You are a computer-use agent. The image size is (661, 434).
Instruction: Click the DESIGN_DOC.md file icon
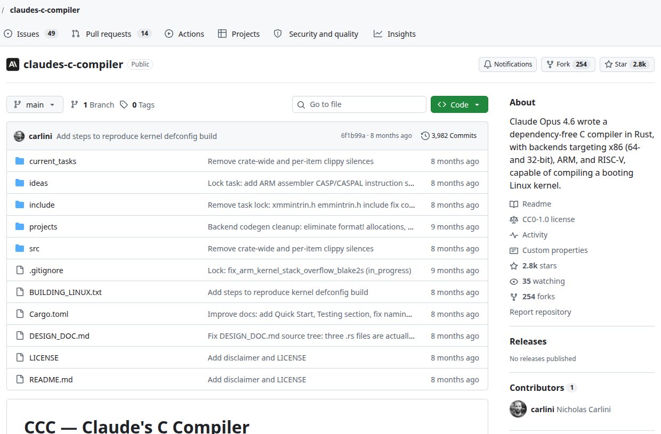(20, 335)
